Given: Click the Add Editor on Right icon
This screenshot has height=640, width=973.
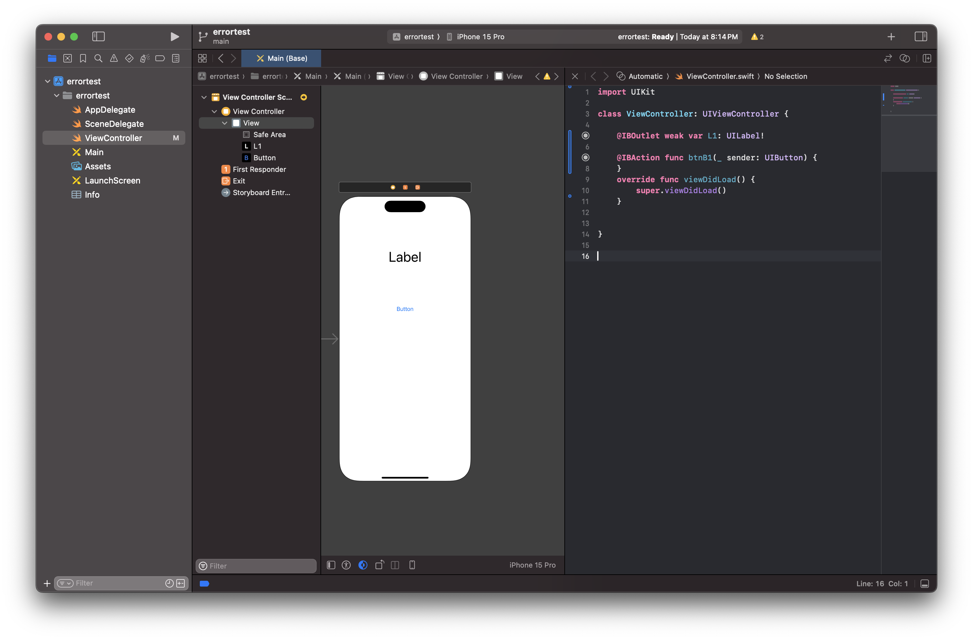Looking at the screenshot, I should (927, 59).
